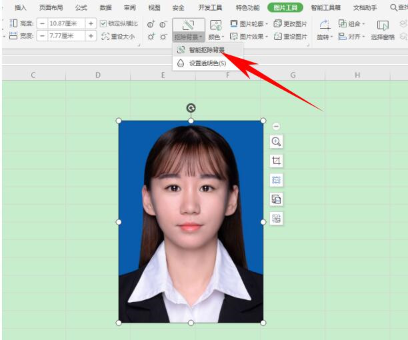
Task: Decrease width with the minus stepper
Action: (42, 37)
